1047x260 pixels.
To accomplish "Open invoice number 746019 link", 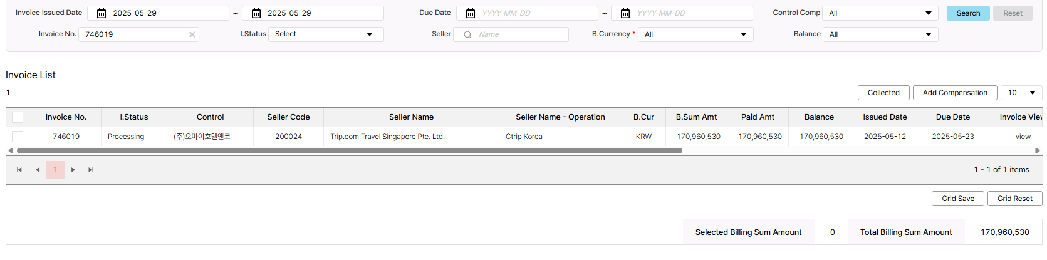I will click(x=66, y=137).
